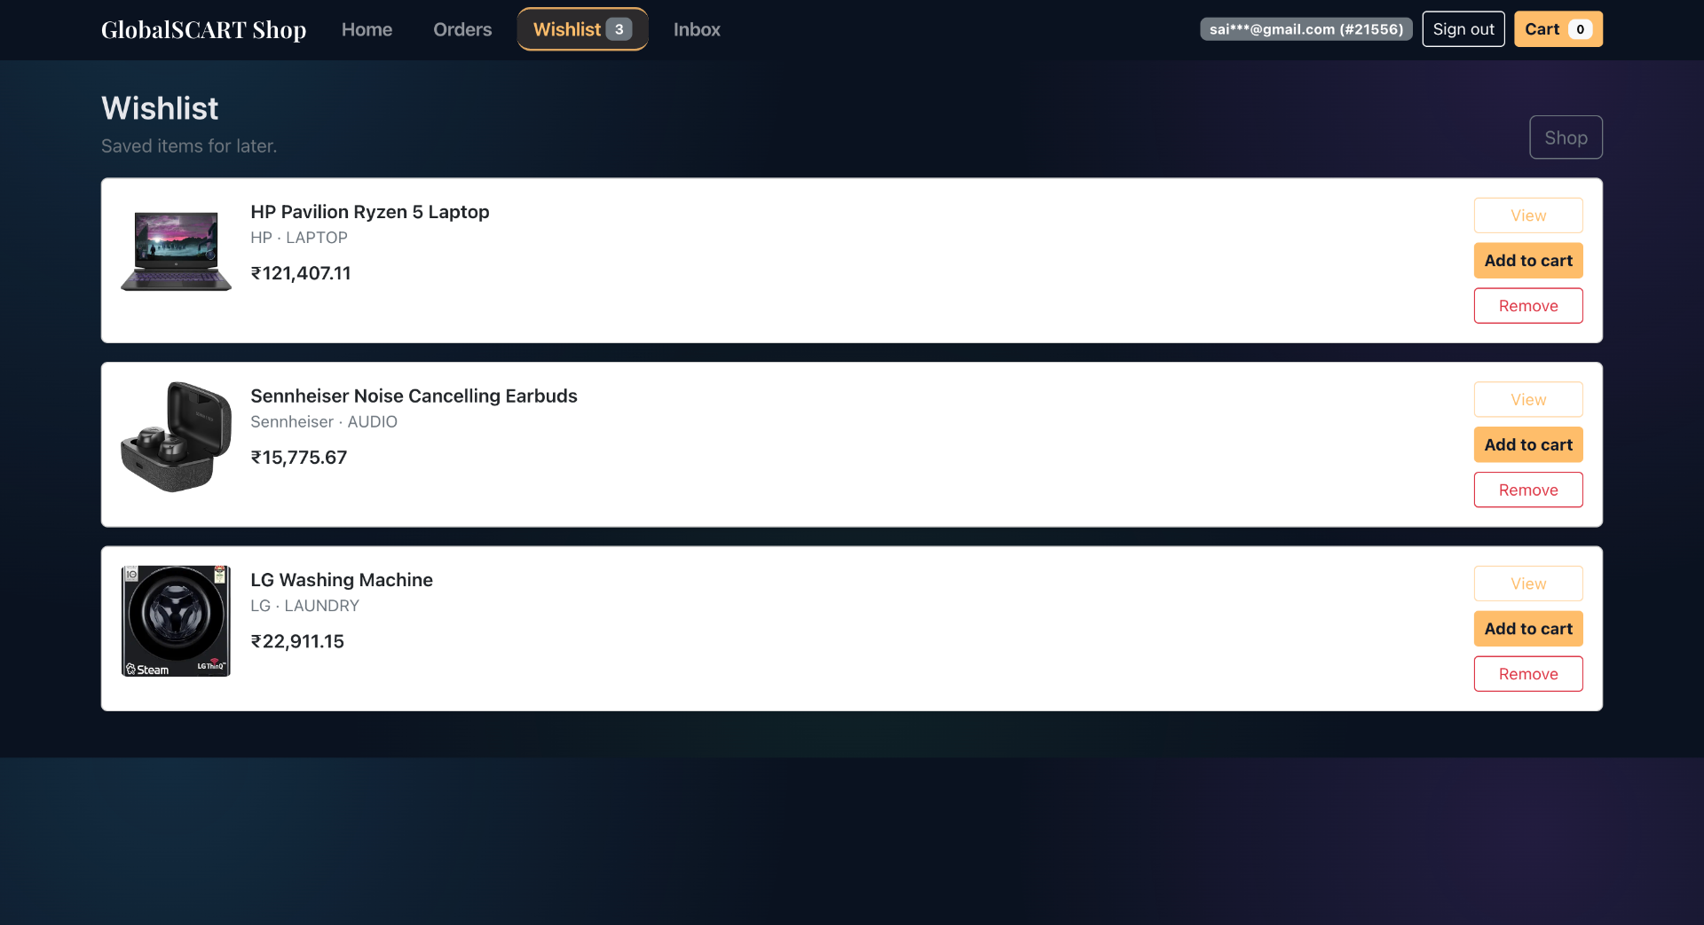Select the Wishlist tab
The image size is (1704, 925).
point(582,29)
